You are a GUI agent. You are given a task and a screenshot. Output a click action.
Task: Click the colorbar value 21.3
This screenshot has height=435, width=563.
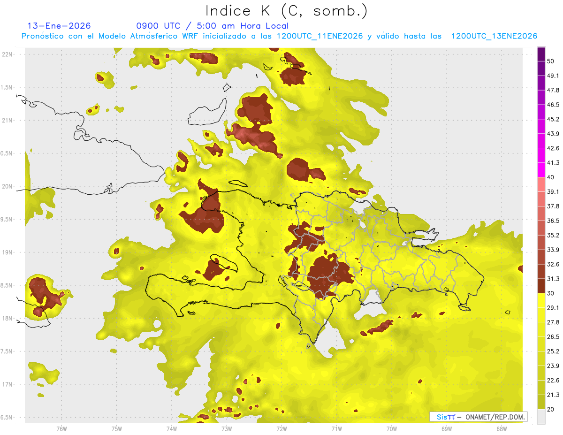(553, 395)
